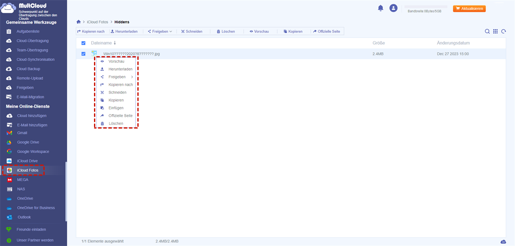Click the search magnifier icon
Screen dimensions: 515x246
tap(487, 31)
